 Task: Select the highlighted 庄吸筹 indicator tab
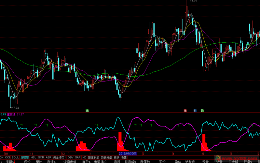tap(25, 157)
